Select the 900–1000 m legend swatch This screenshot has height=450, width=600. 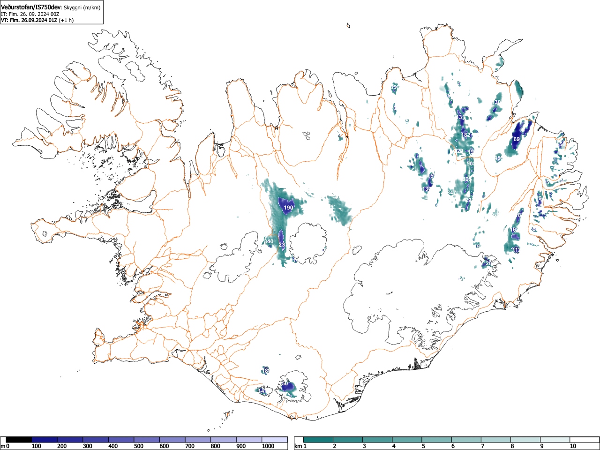pyautogui.click(x=249, y=440)
